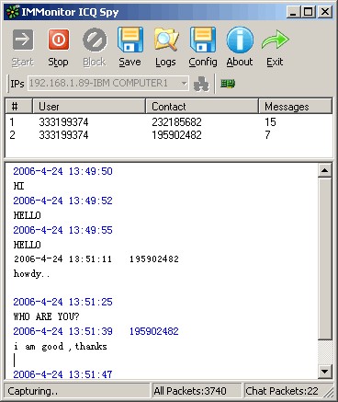Show About info icon
Viewport: 338px width, 402px height.
tap(240, 40)
